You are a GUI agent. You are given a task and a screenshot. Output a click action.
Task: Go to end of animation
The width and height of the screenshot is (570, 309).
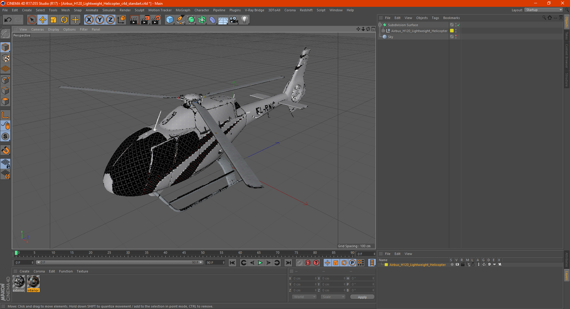[x=288, y=263]
